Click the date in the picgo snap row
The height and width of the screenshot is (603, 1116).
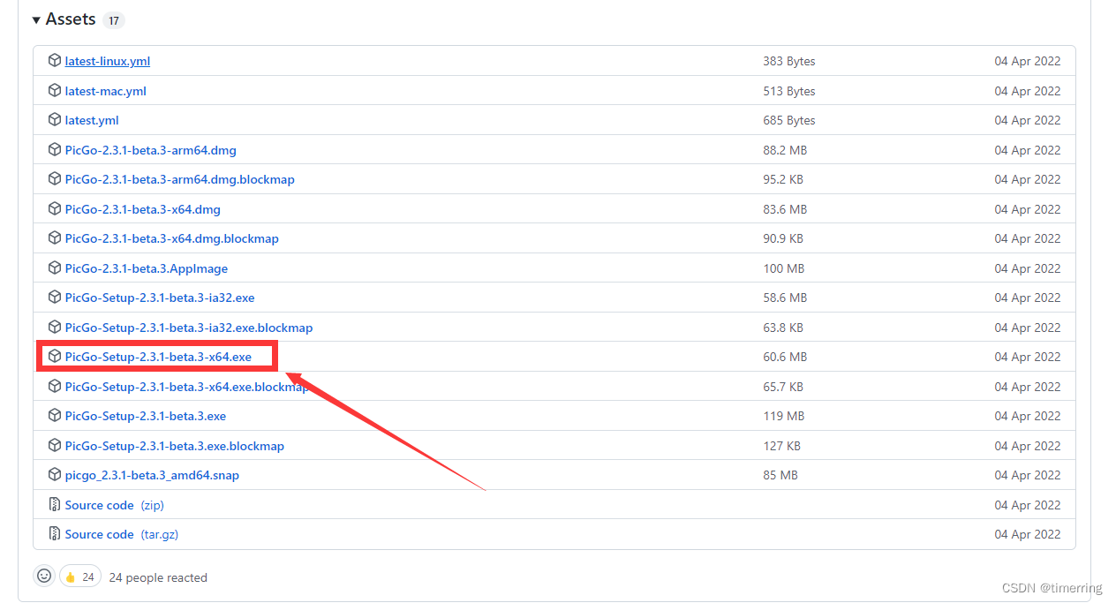1028,475
